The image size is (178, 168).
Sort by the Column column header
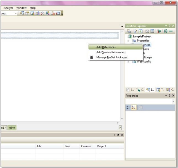(88, 146)
